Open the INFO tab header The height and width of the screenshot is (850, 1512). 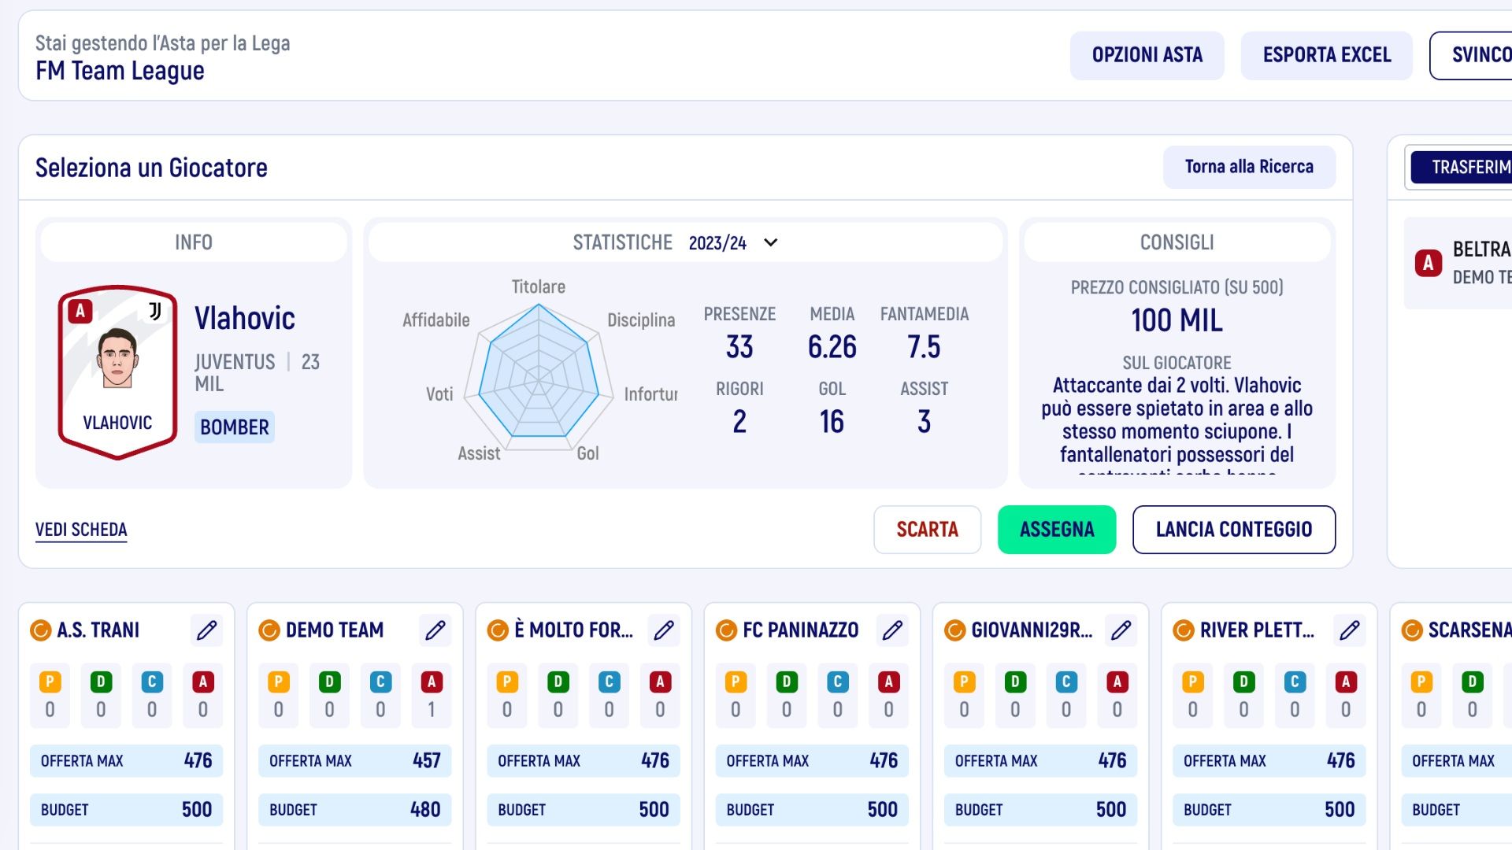coord(194,242)
